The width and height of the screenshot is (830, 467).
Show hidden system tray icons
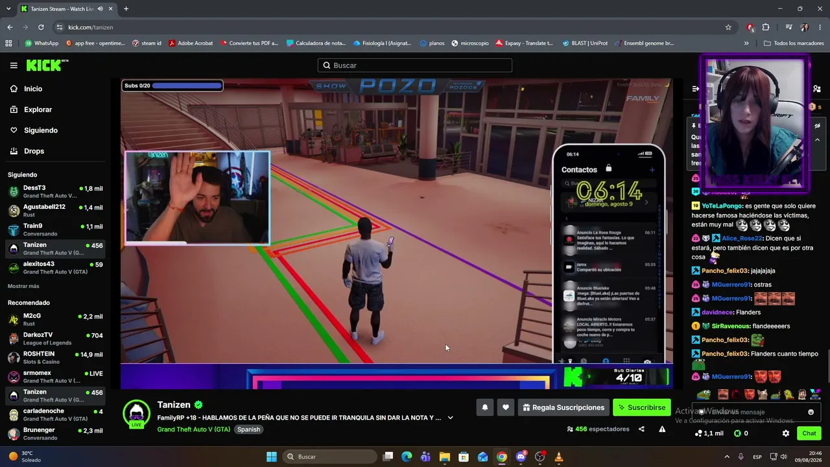coord(726,457)
